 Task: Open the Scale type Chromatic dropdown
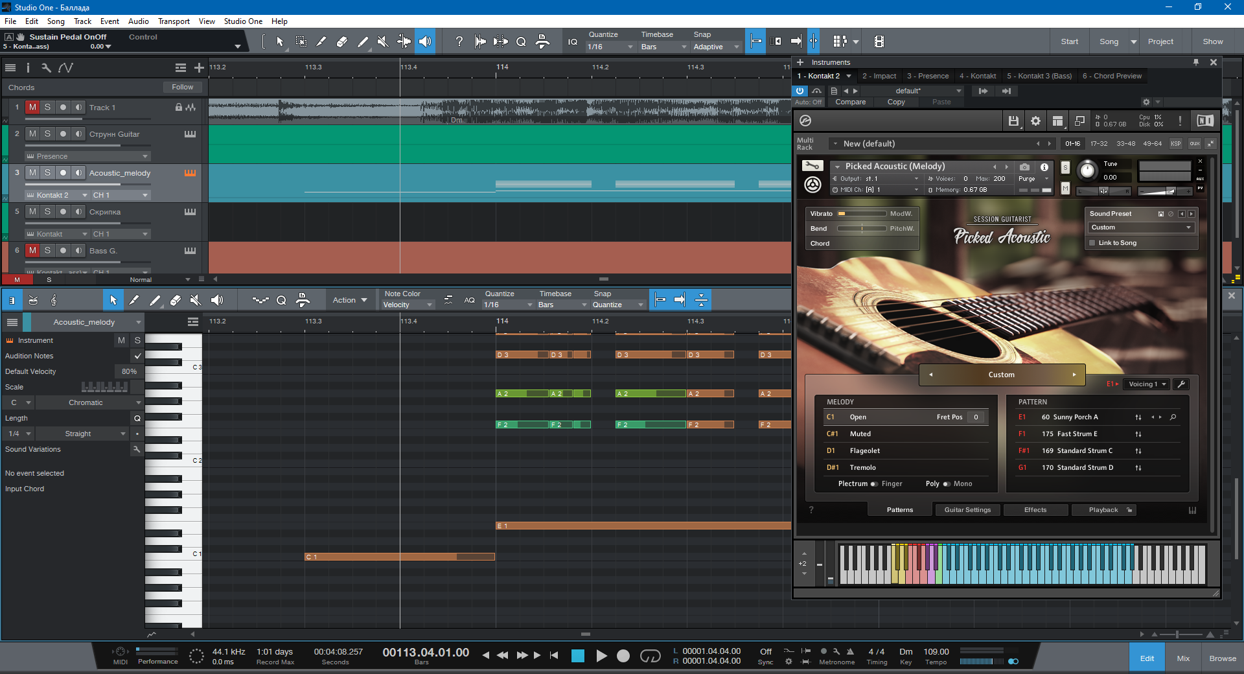[x=89, y=402]
